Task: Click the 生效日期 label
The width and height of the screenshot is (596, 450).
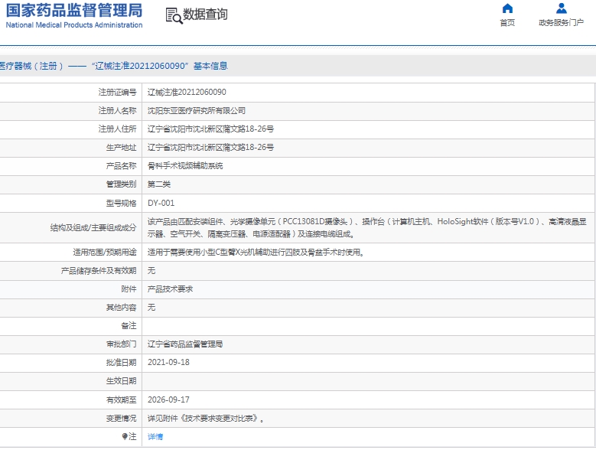Action: click(x=121, y=381)
